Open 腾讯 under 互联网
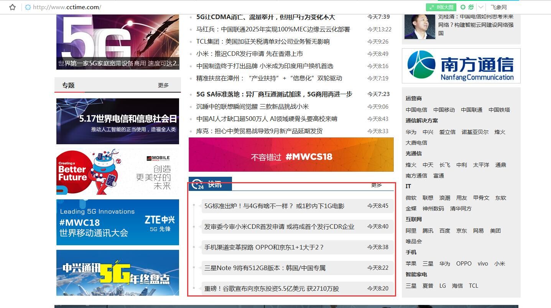This screenshot has height=308, width=551. coord(428,231)
